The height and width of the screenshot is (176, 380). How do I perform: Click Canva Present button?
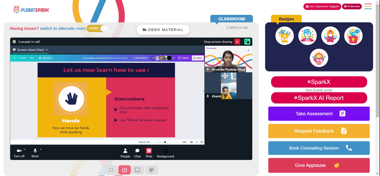(x=184, y=58)
